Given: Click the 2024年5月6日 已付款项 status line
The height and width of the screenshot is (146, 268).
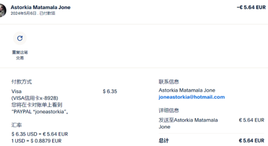Looking at the screenshot, I should pyautogui.click(x=33, y=13).
